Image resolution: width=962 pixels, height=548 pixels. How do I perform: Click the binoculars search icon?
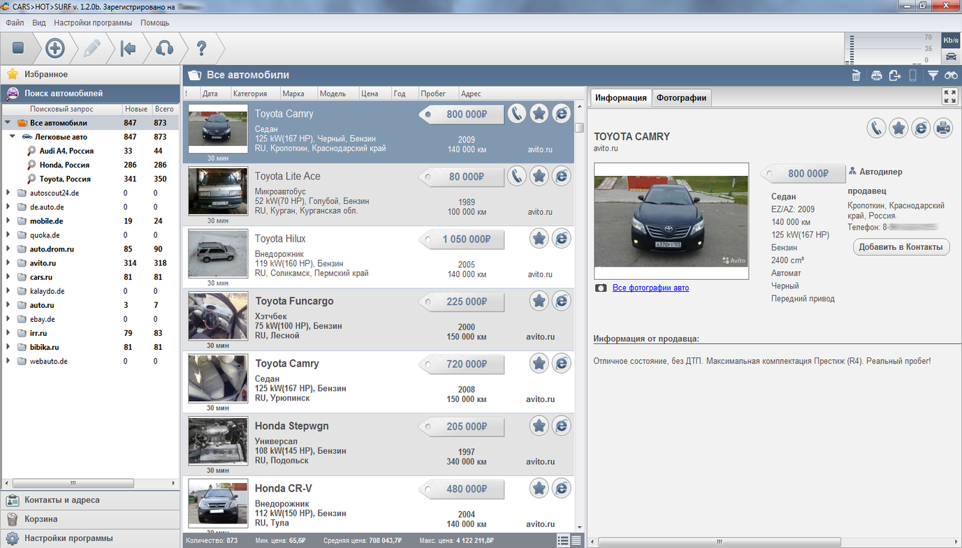tap(951, 75)
